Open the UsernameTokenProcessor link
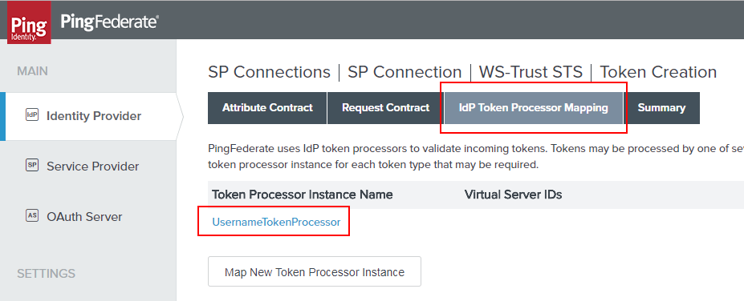 click(276, 222)
